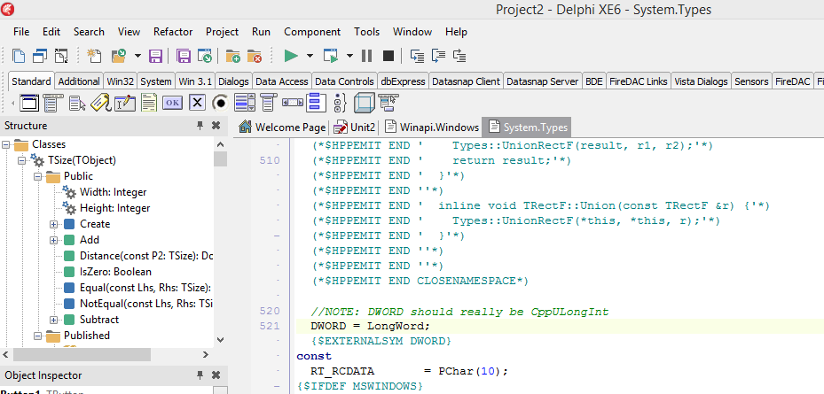Switch to the Unit2 editor tab
The height and width of the screenshot is (394, 824).
356,127
